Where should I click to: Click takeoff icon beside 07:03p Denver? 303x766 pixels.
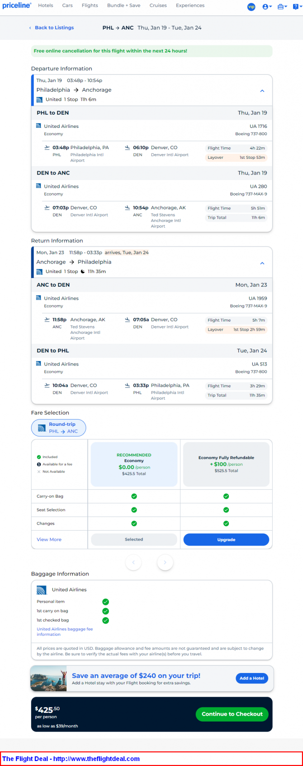pos(47,208)
